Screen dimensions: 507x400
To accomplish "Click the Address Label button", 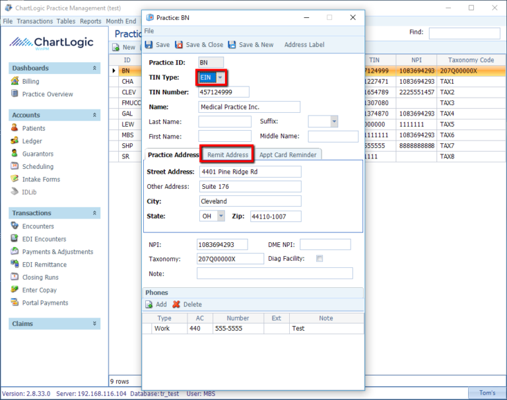I will [304, 45].
